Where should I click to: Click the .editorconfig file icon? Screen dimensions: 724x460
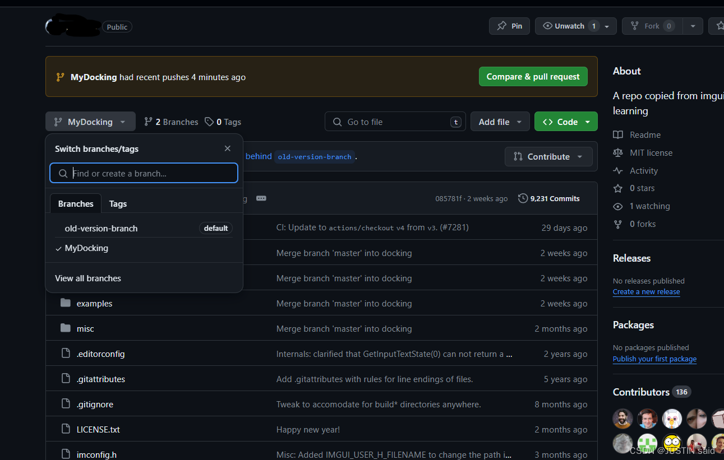(66, 354)
